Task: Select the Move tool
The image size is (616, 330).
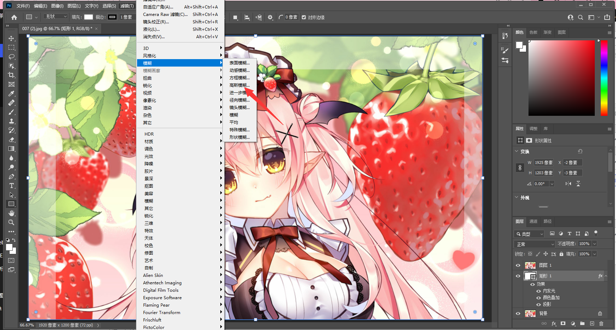Action: [x=11, y=38]
